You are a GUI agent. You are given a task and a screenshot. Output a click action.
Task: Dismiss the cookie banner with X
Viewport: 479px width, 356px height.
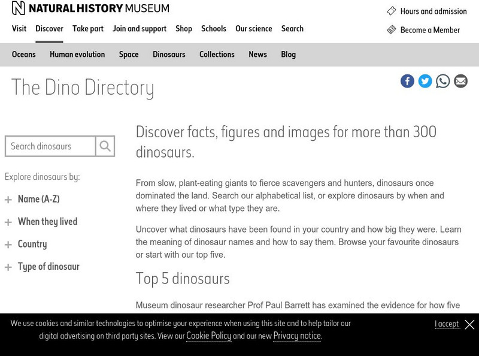[469, 324]
